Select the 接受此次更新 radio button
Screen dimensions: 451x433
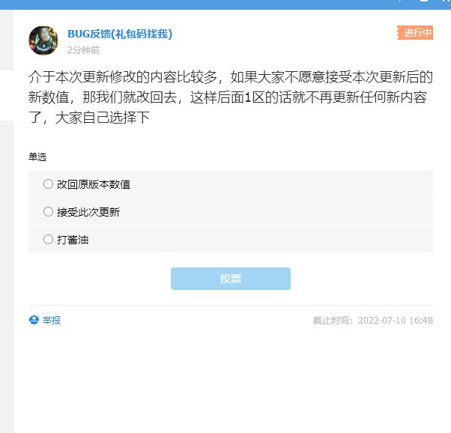pos(48,212)
